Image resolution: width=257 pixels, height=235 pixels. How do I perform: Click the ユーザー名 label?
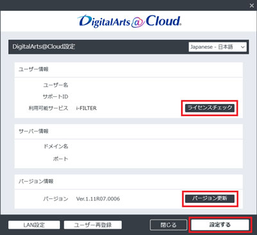point(56,85)
